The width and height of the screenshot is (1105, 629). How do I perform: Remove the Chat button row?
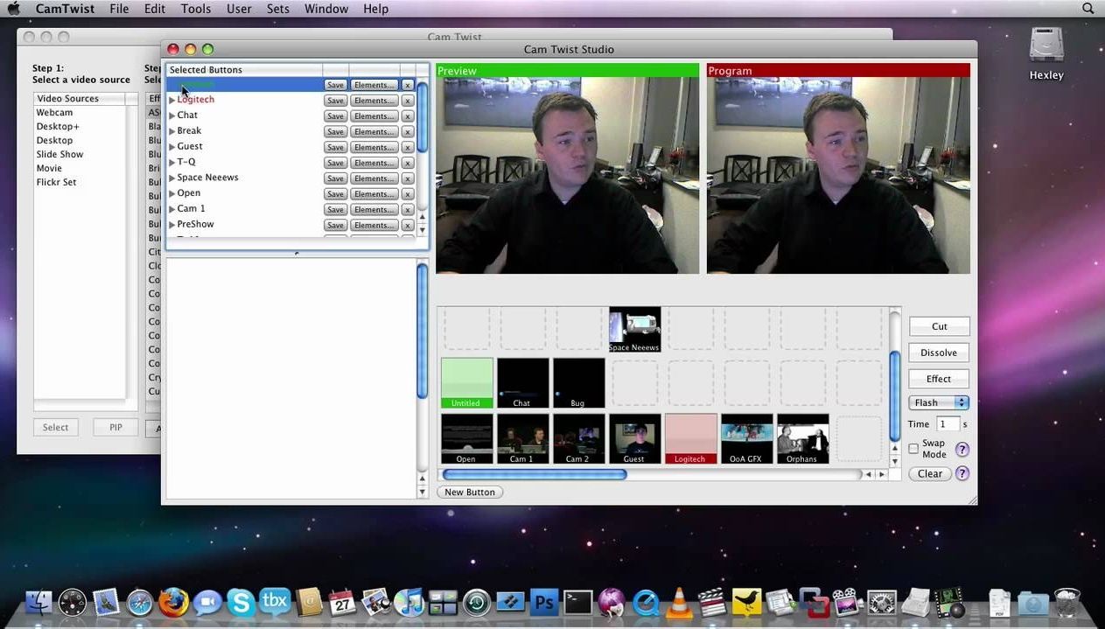click(407, 116)
